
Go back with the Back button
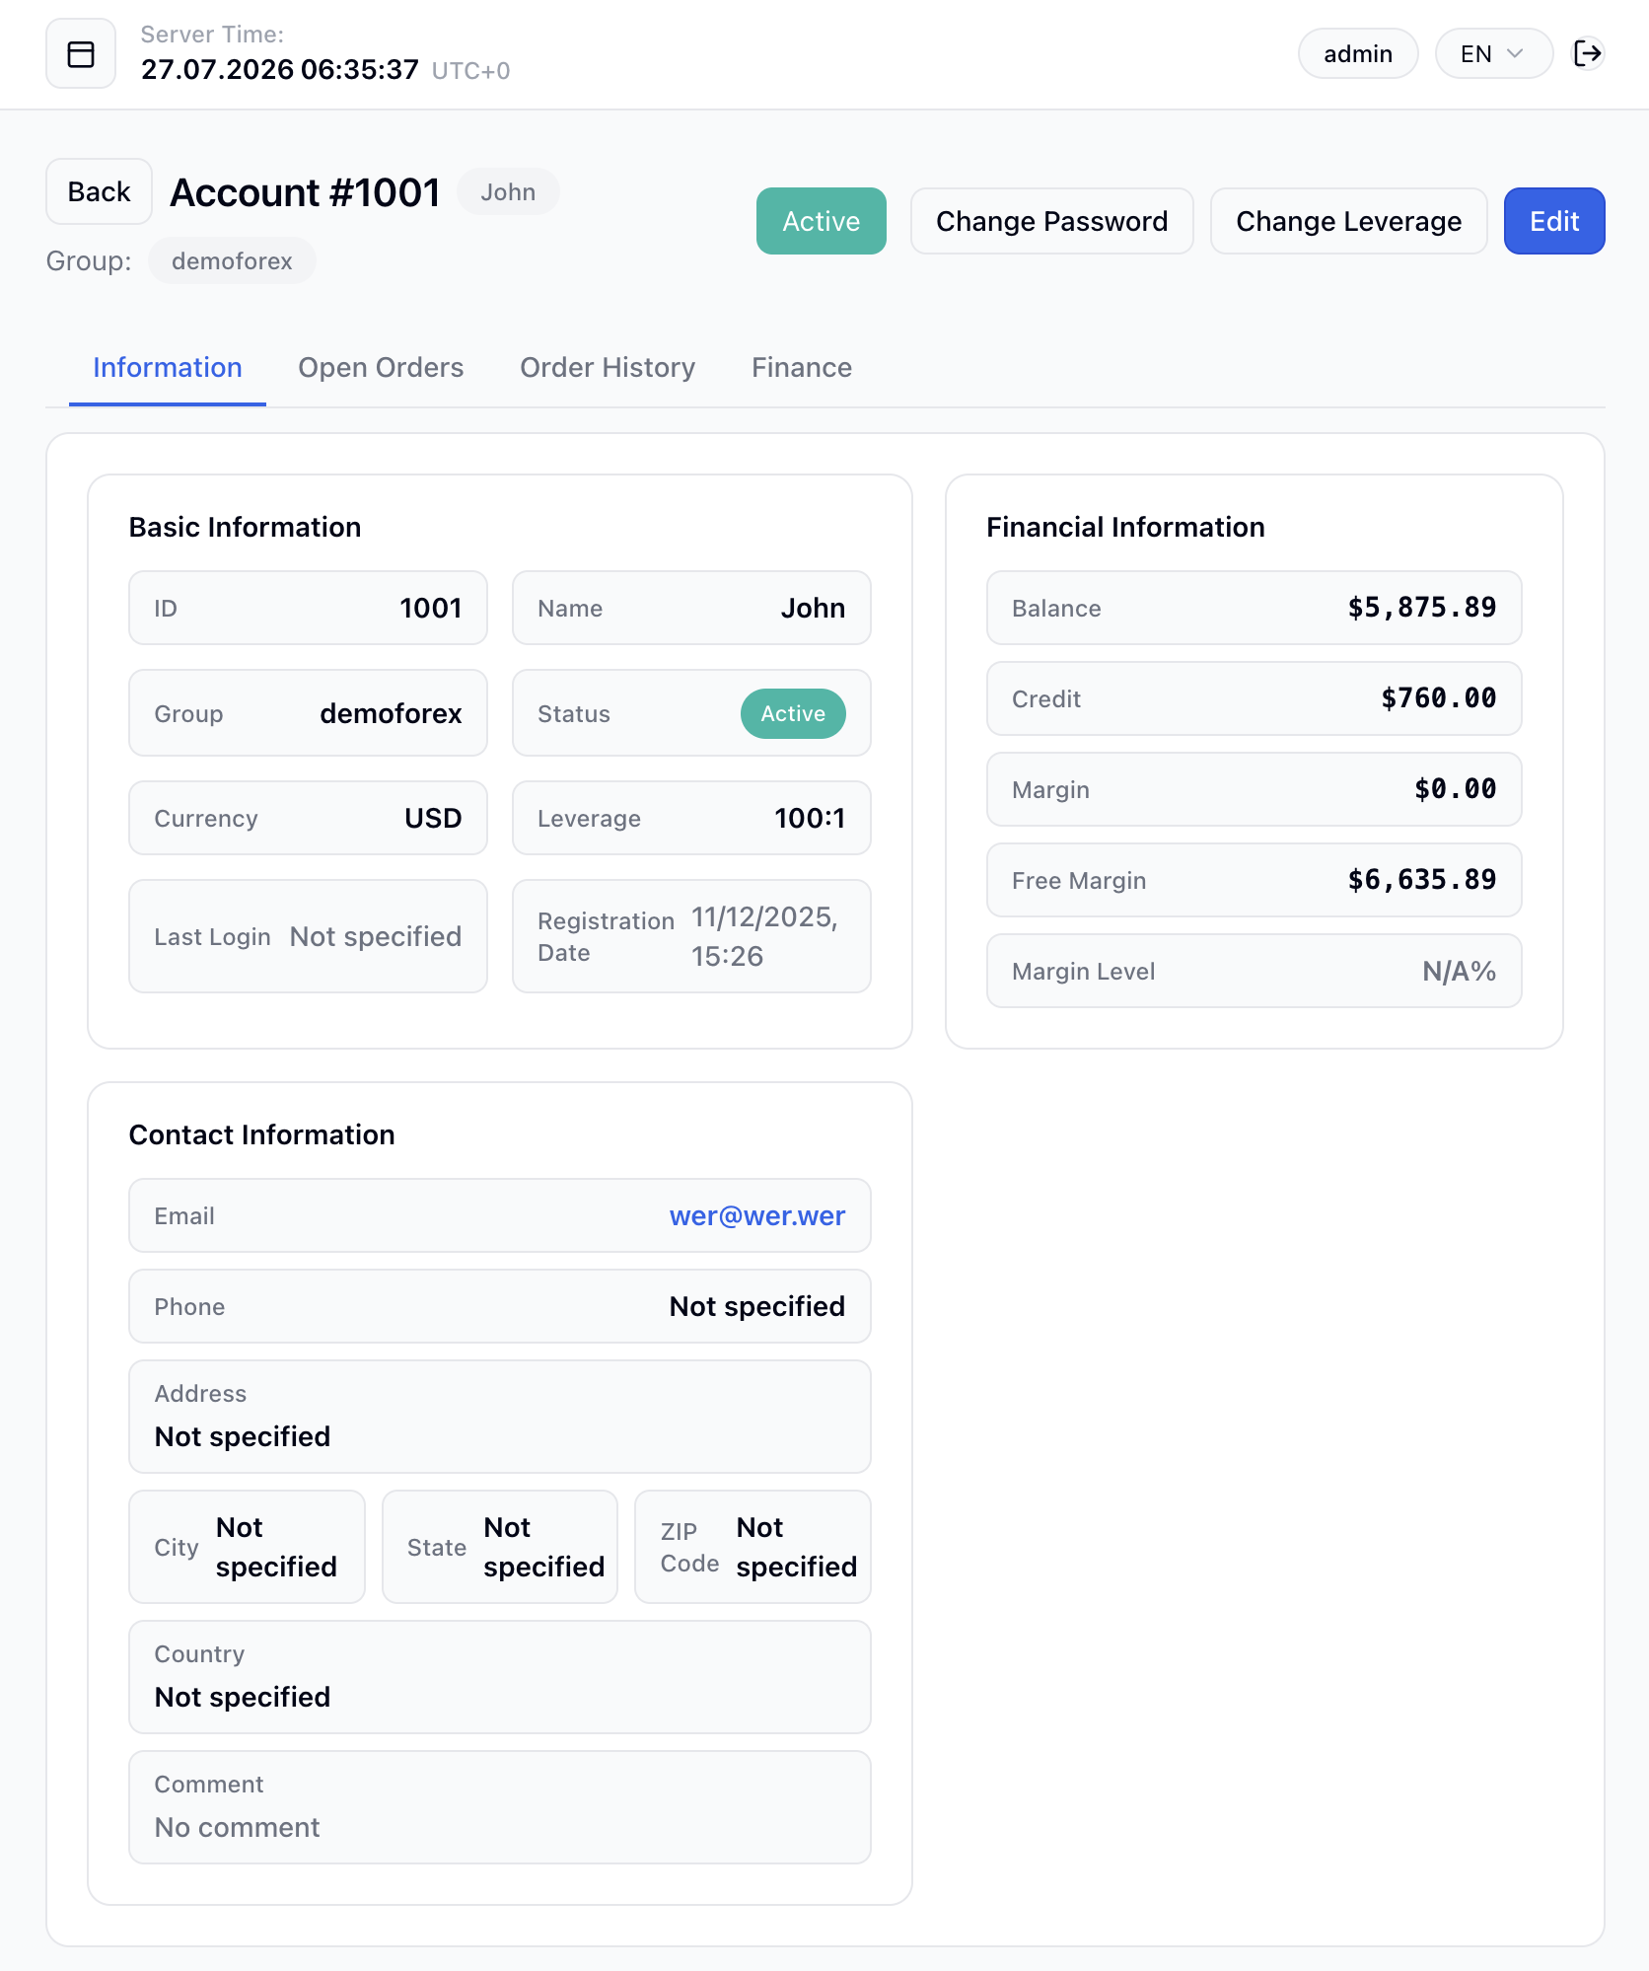coord(99,191)
